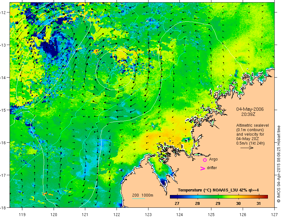The height and width of the screenshot is (217, 281).
Task: Click the Argo legend label
Action: coord(213,159)
